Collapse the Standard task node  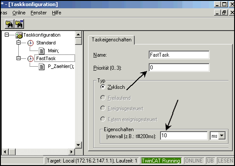(x=18, y=43)
